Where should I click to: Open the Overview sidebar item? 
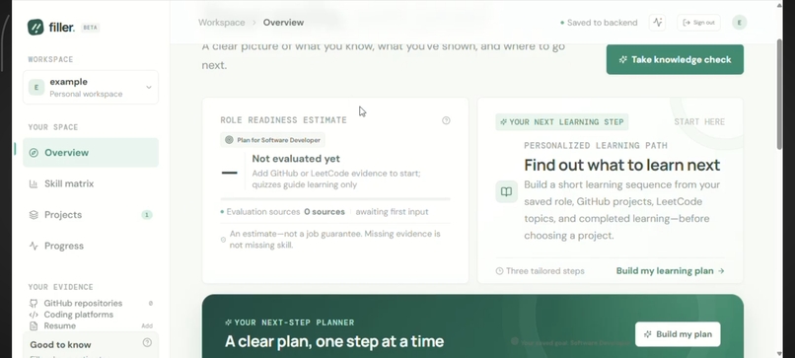point(91,153)
